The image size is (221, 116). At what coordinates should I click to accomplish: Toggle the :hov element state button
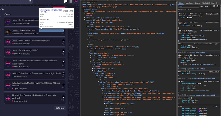point(202,6)
